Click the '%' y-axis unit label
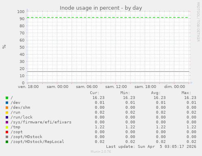Screen dimensions: 202x156 tap(4, 46)
